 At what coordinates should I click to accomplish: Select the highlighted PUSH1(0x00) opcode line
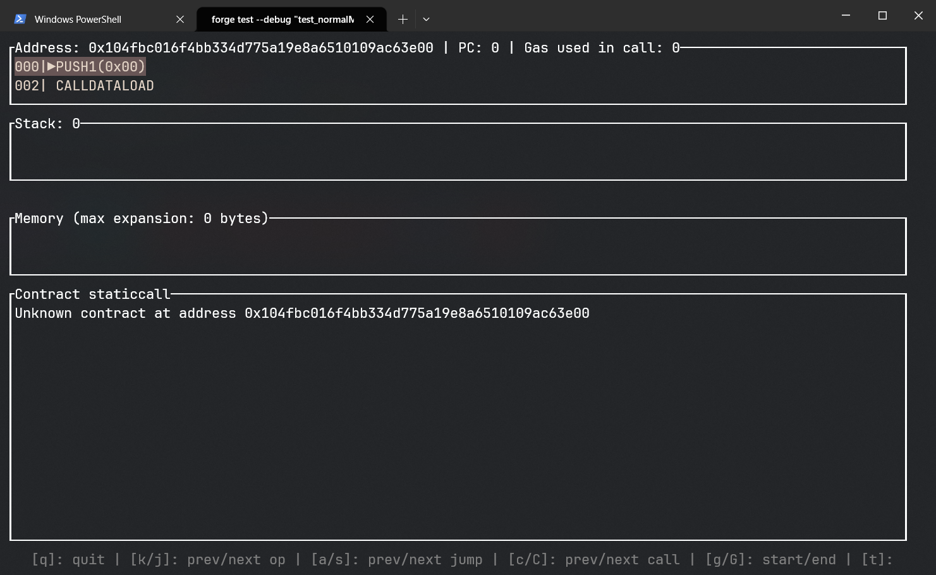pyautogui.click(x=80, y=67)
